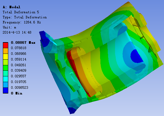This screenshot has width=164, height=116.
Task: Click the A: Modal heading text
Action: point(11,7)
